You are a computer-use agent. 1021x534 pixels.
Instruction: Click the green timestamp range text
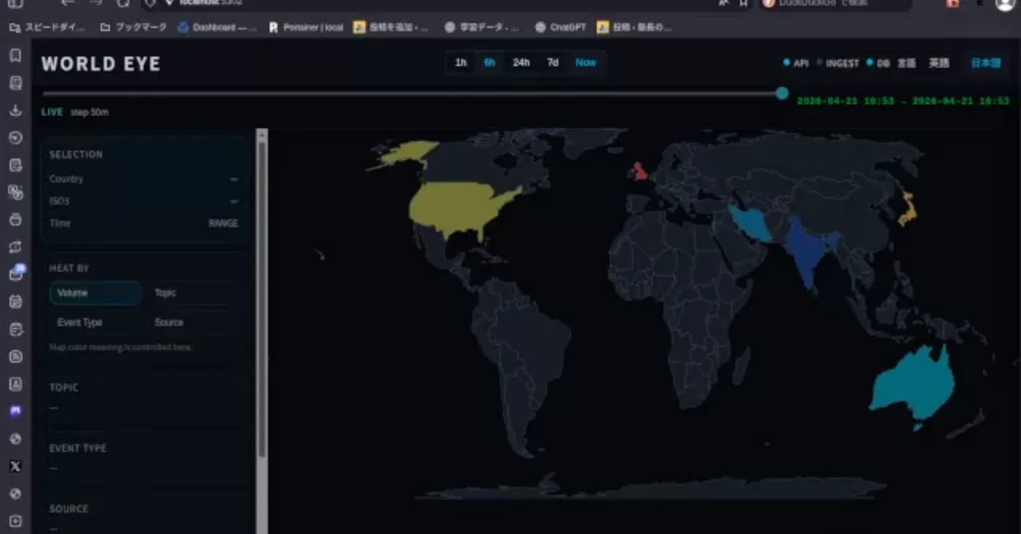point(903,101)
